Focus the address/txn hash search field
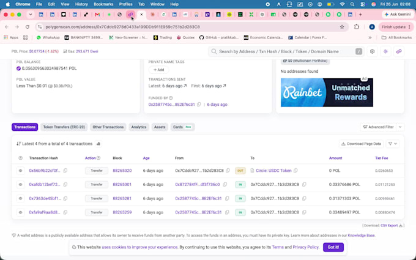416x260 pixels. point(286,51)
